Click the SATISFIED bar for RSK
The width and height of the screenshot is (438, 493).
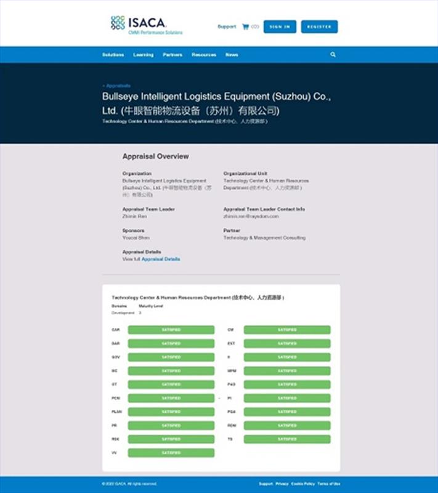click(171, 439)
